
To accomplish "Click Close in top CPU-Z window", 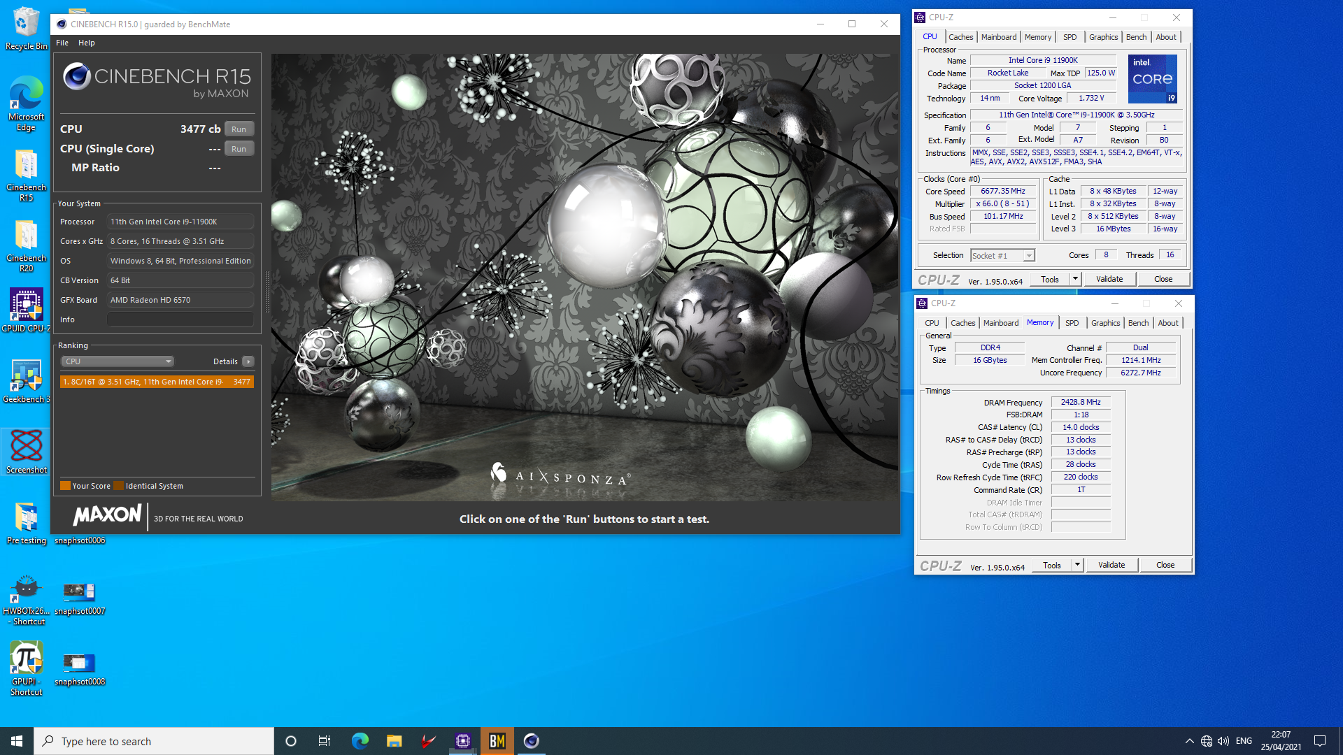I will [x=1163, y=279].
